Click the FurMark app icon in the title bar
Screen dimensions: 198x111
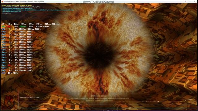point(2,2)
